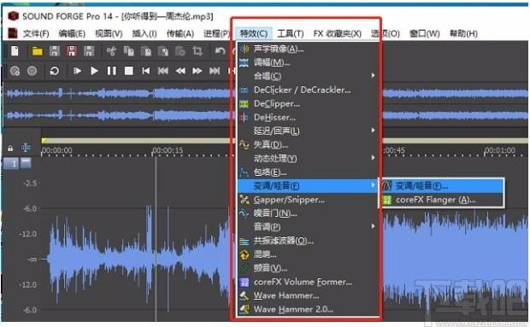The width and height of the screenshot is (530, 327).
Task: Click the Undo arrow icon
Action: pos(220,51)
